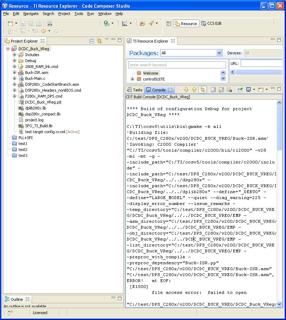The image size is (286, 320).
Task: Toggle console link arrows button
Action: click(202, 90)
